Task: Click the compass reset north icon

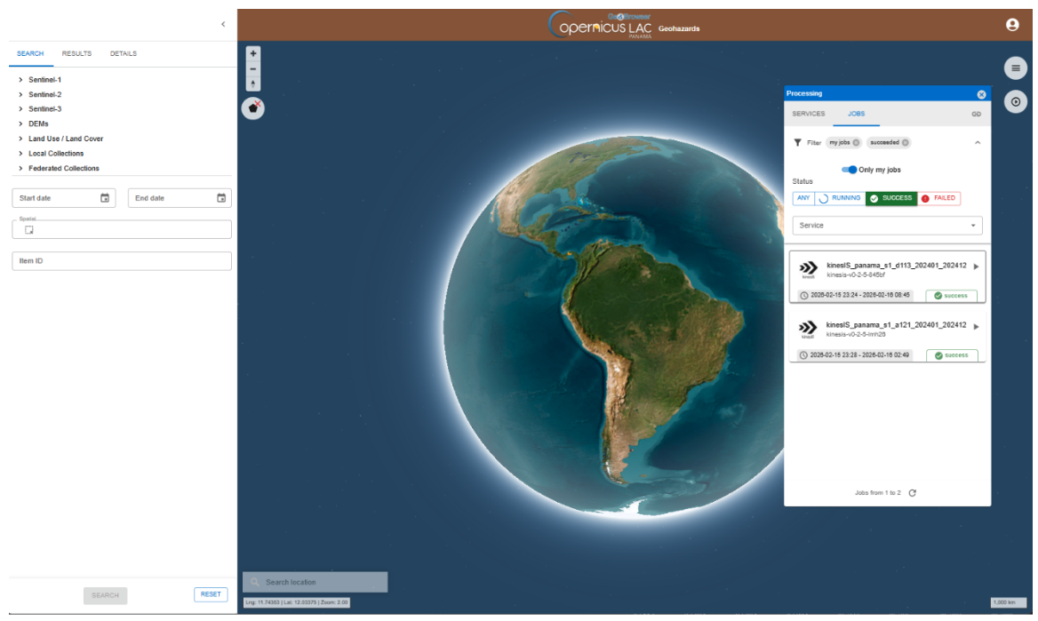Action: [253, 84]
